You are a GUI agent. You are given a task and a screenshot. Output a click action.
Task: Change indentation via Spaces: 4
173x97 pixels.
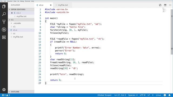[x=133, y=95]
